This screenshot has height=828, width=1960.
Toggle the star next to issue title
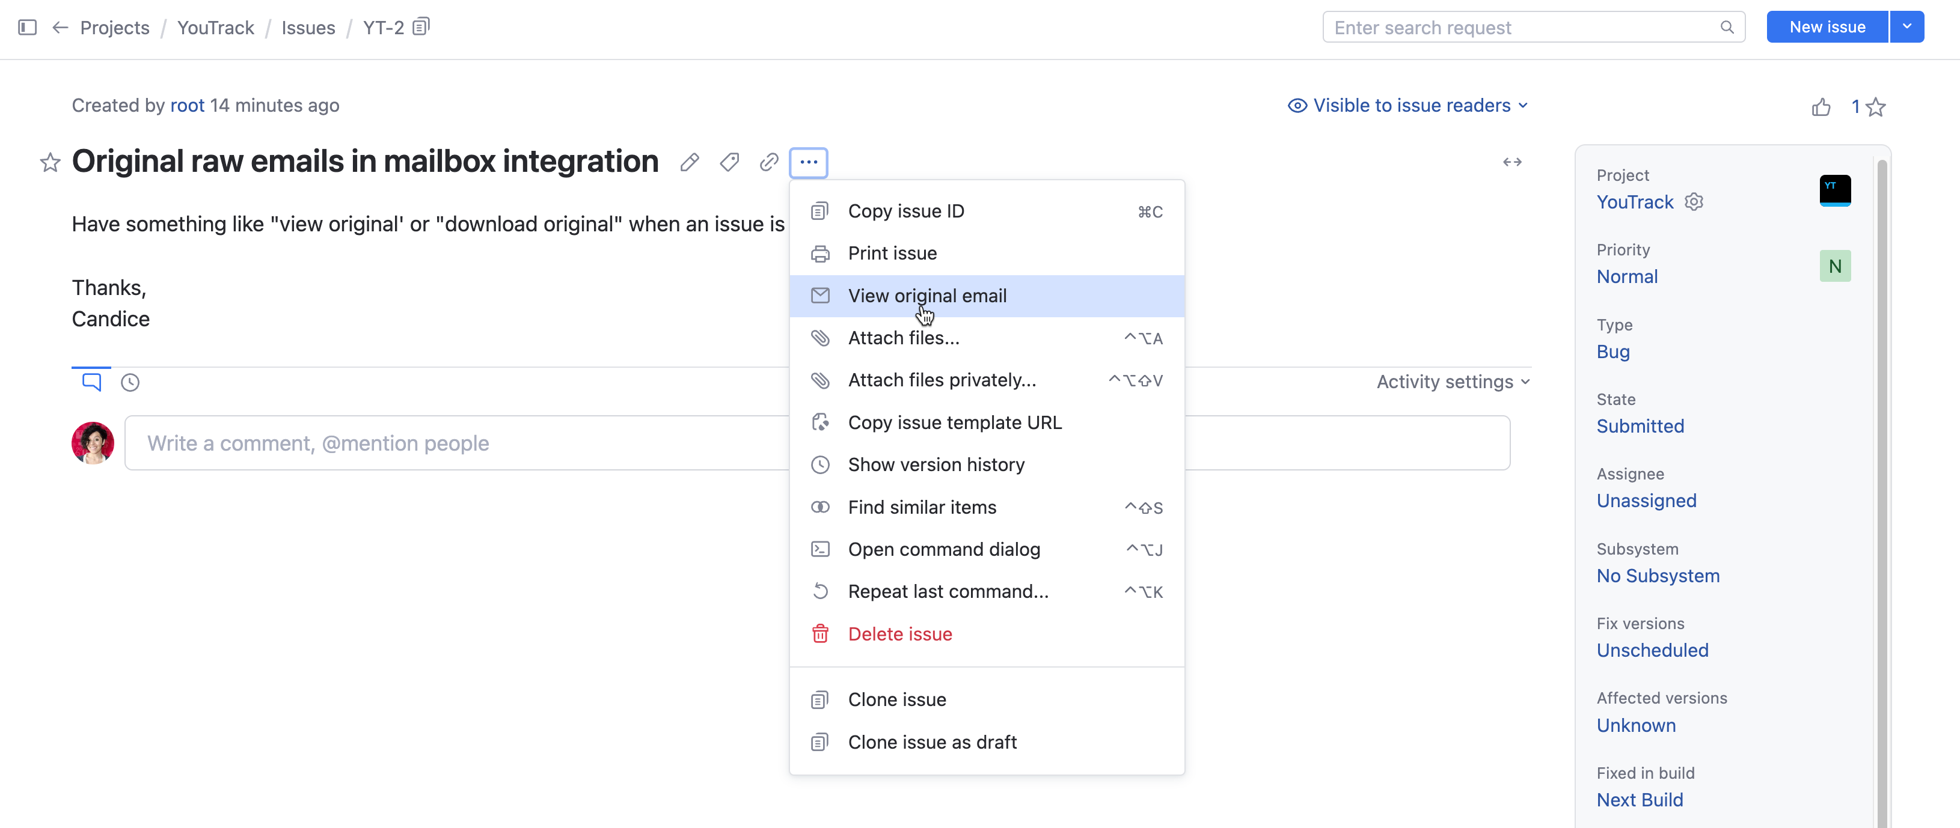(x=51, y=162)
